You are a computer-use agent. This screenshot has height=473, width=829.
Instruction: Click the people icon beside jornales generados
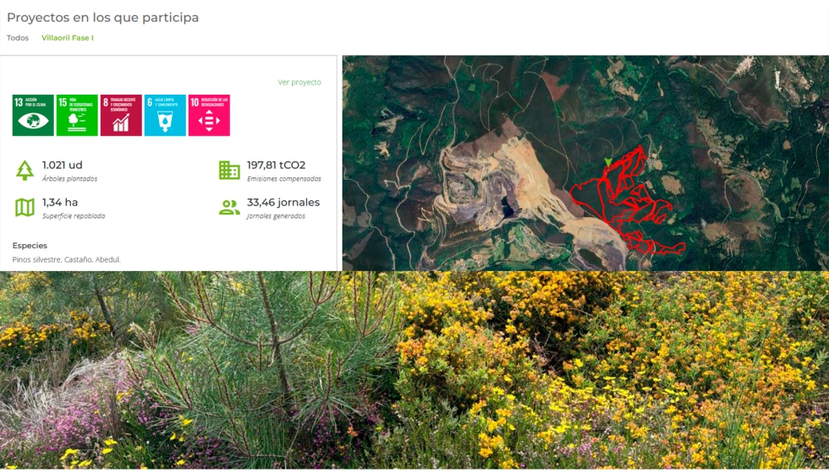click(x=229, y=208)
